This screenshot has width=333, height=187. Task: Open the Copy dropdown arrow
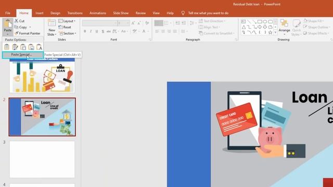click(30, 27)
